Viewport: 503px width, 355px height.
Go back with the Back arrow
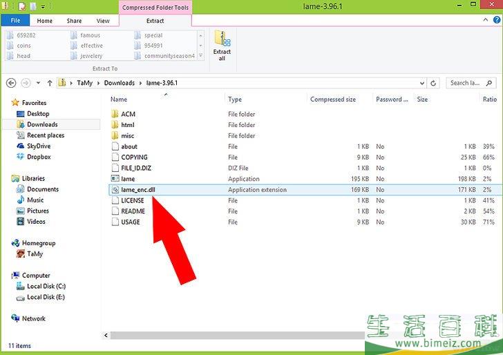point(11,83)
